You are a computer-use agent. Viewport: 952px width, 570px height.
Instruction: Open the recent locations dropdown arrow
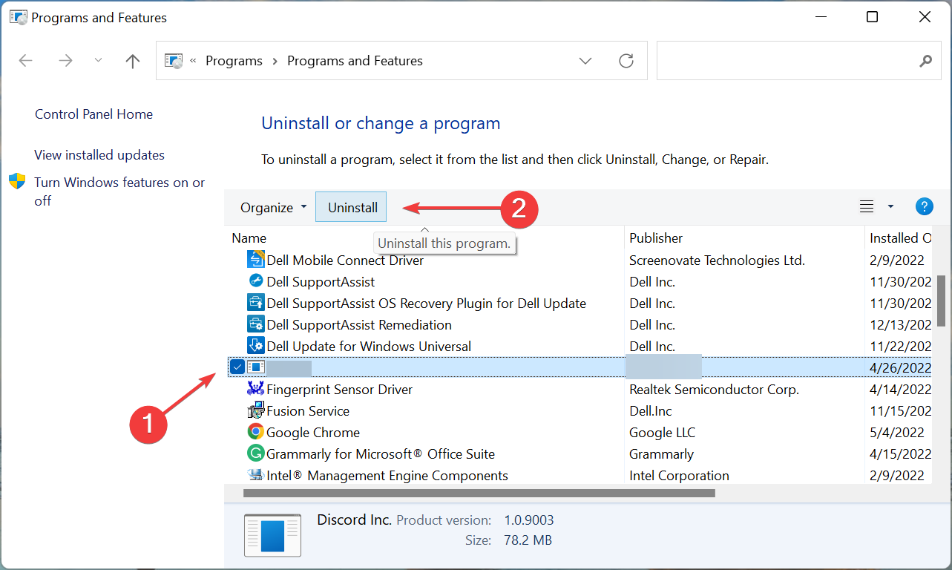pos(99,61)
